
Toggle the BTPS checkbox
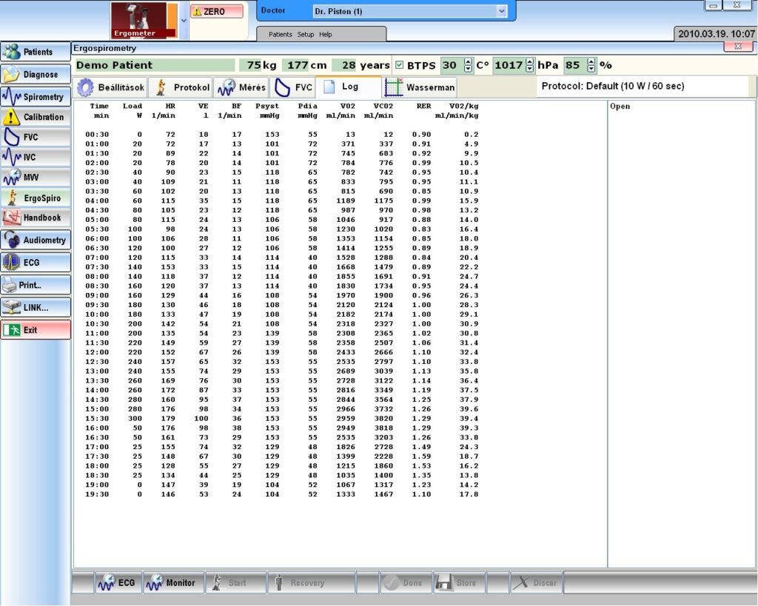click(399, 65)
